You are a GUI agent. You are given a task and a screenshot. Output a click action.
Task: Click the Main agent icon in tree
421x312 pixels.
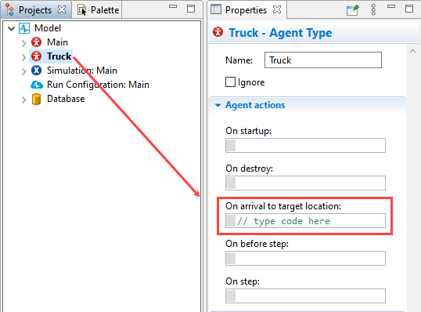pos(36,42)
